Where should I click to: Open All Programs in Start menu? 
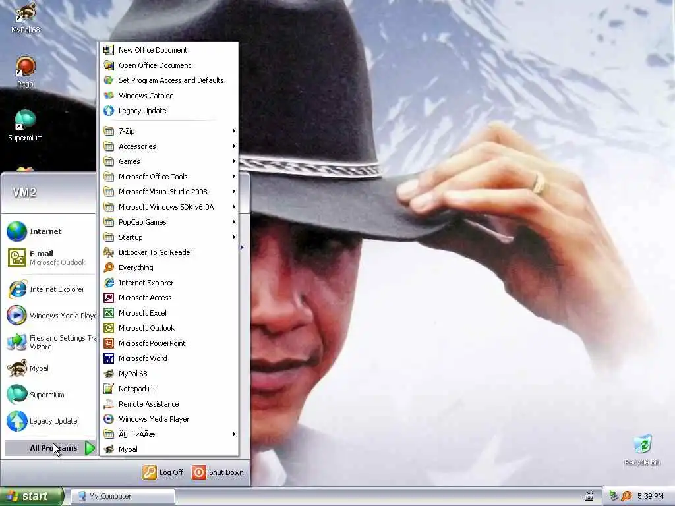point(50,448)
